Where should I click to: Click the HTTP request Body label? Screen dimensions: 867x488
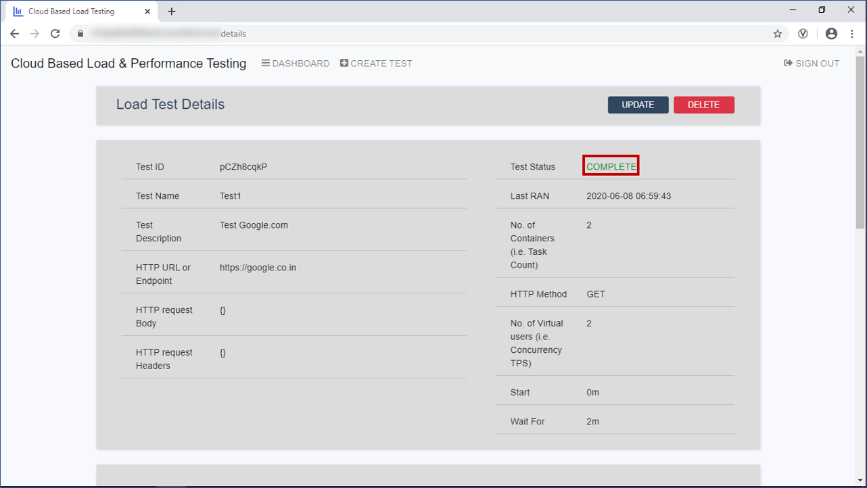(x=164, y=316)
